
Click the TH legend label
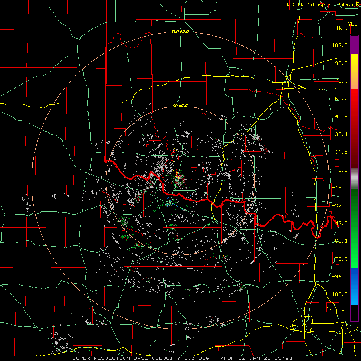coord(345,312)
